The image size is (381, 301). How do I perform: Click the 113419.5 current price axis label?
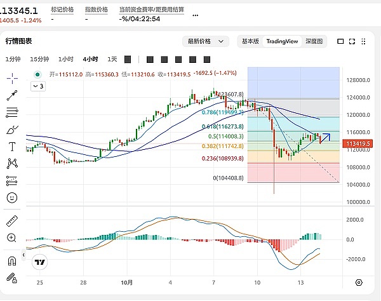pos(361,144)
